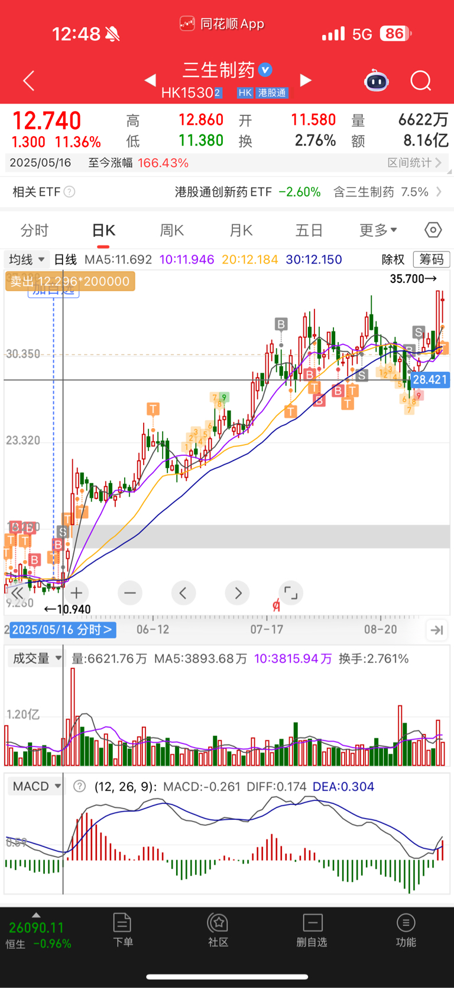Expand related ETF details chevron
The width and height of the screenshot is (454, 988).
pos(439,192)
